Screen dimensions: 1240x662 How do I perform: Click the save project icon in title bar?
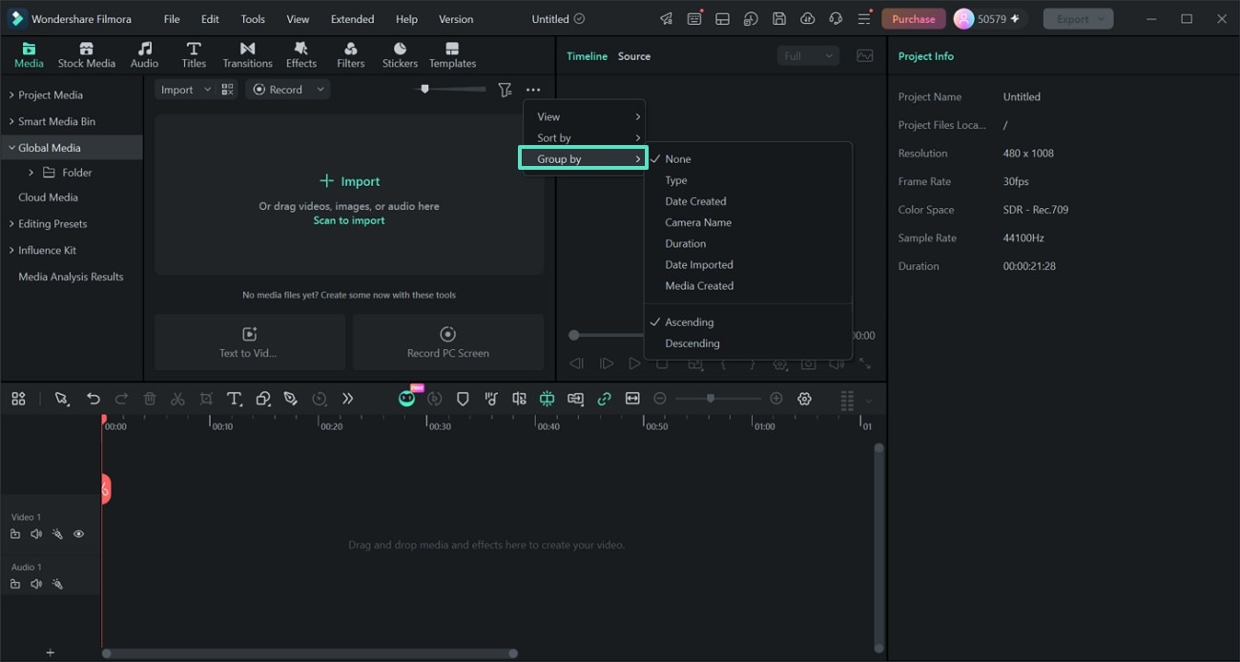pyautogui.click(x=779, y=19)
